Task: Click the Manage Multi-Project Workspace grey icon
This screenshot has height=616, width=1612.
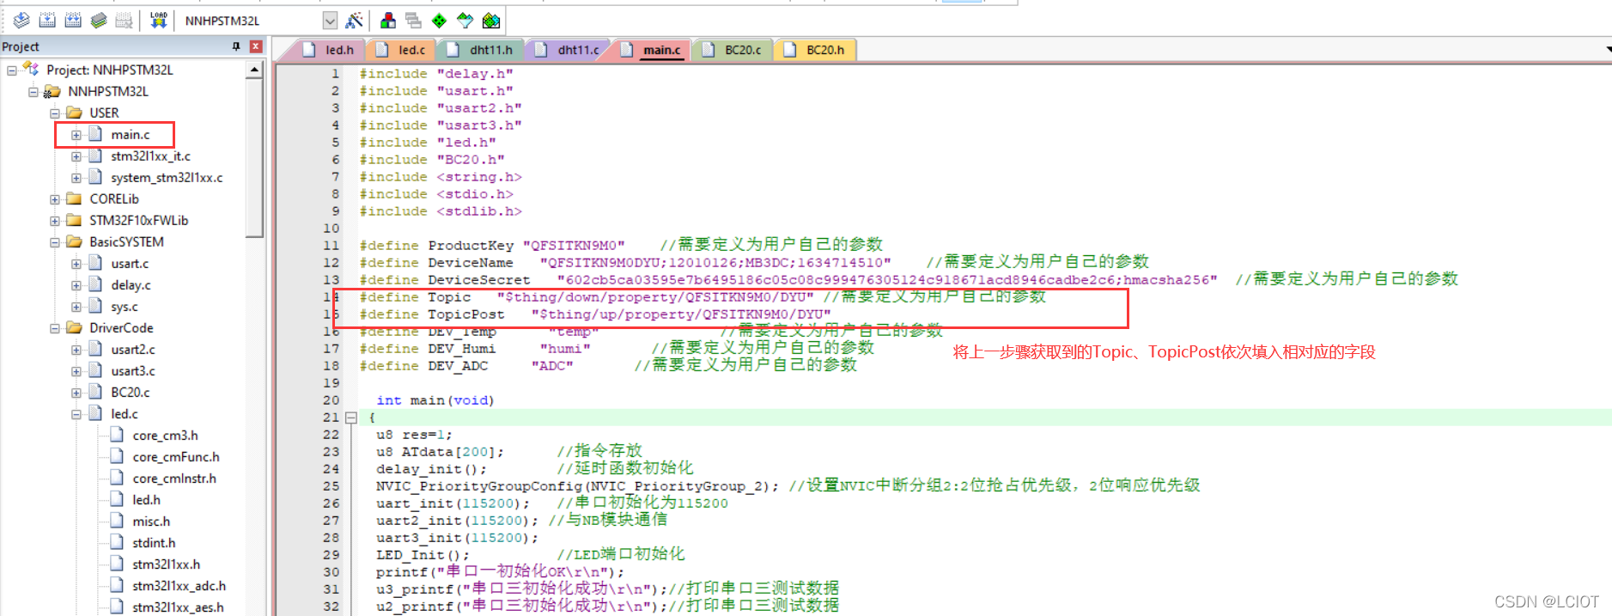Action: [x=413, y=20]
